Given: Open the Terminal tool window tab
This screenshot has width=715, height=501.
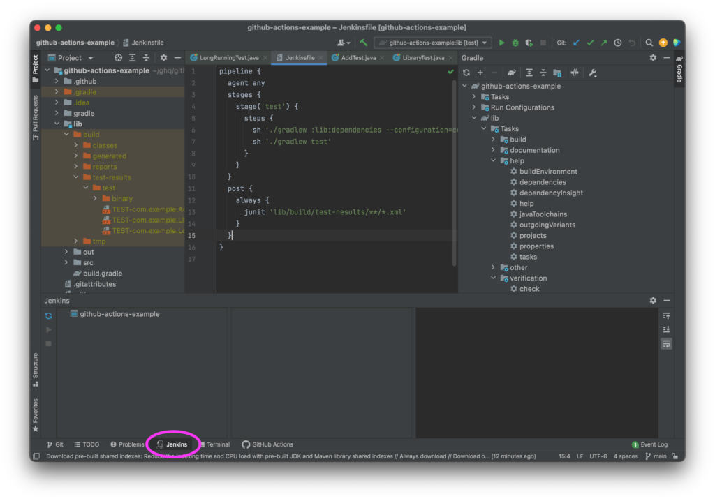Looking at the screenshot, I should (x=214, y=444).
